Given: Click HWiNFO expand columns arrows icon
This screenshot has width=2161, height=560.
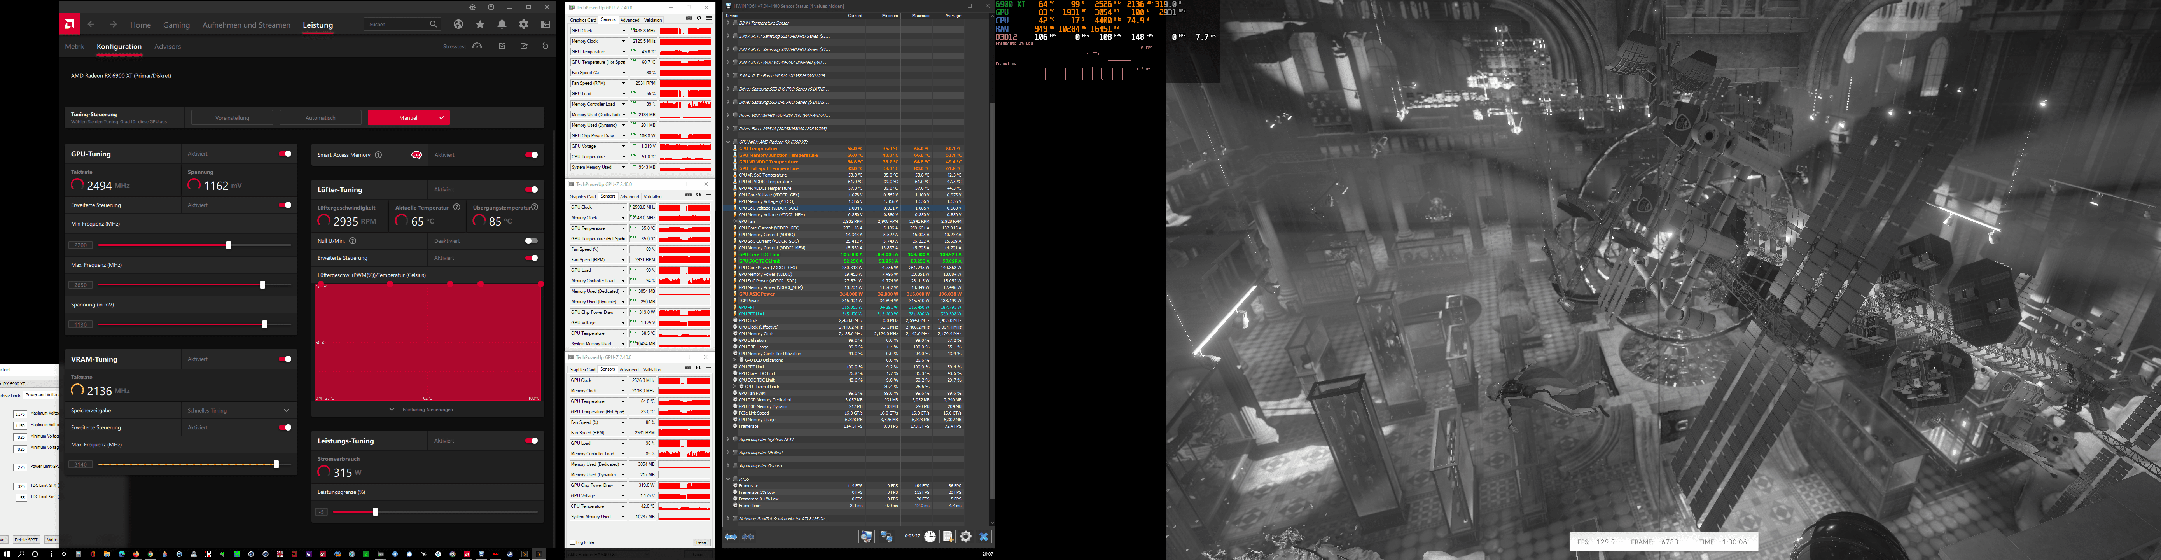Looking at the screenshot, I should coord(731,537).
